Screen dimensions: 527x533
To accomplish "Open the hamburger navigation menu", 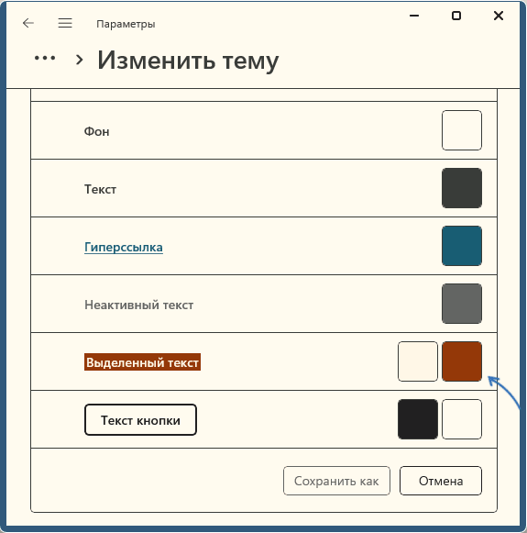I will click(x=65, y=23).
